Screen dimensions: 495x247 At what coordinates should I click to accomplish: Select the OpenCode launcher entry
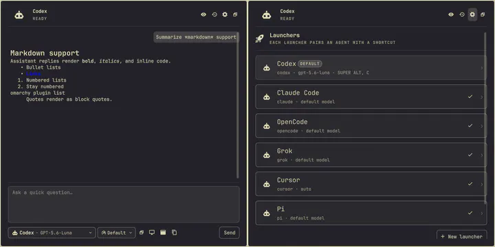[x=371, y=126]
